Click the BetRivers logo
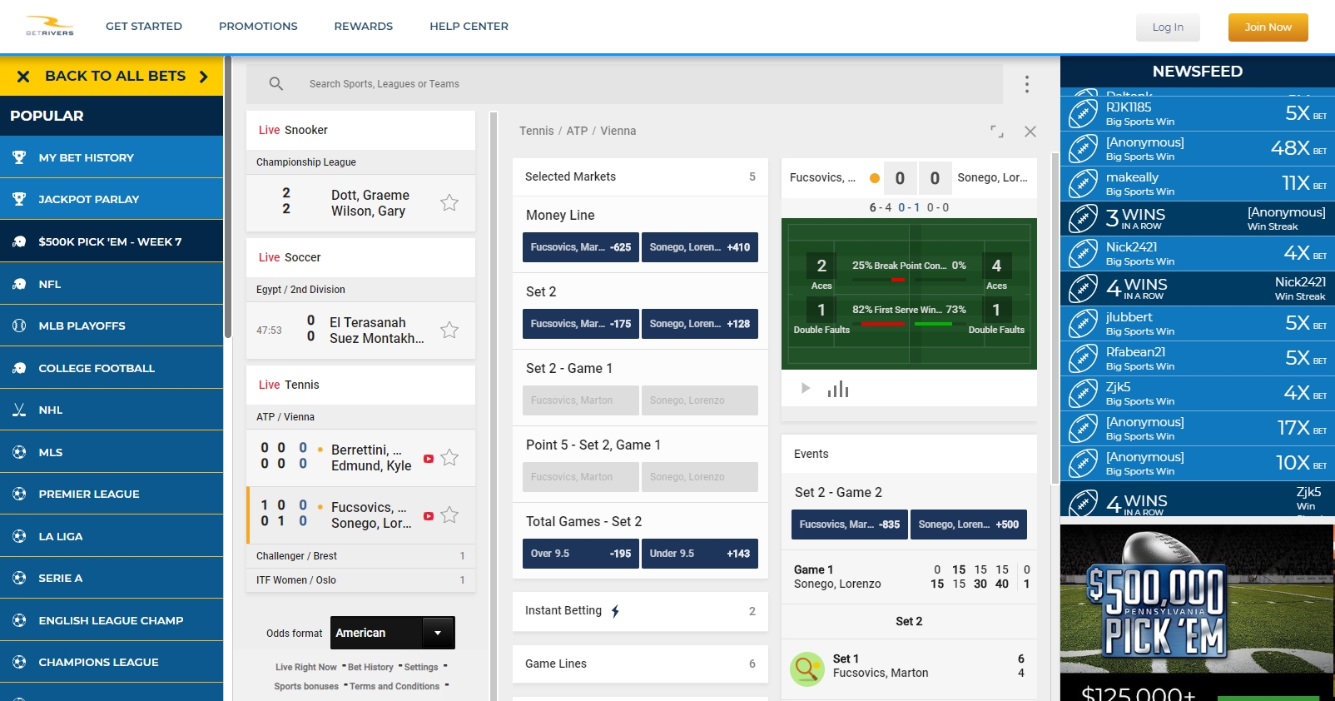1335x701 pixels. (x=50, y=27)
